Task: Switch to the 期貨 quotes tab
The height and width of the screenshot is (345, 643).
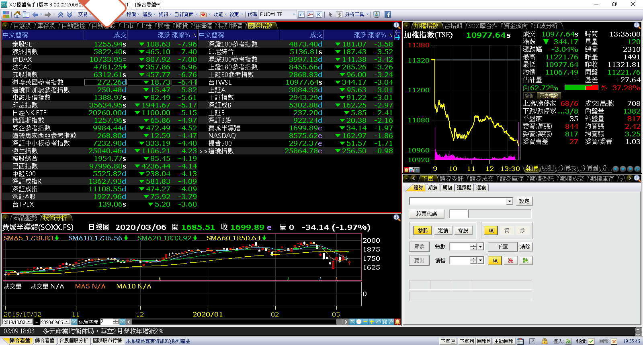Action: [182, 26]
